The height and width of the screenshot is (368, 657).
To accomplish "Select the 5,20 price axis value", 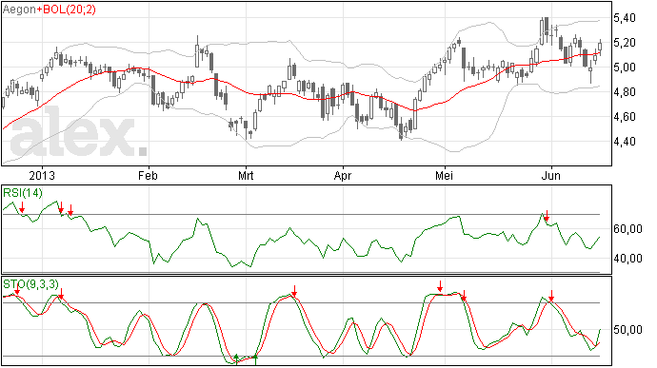I will (x=625, y=42).
